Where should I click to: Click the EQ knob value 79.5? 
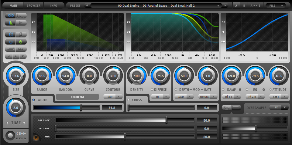coord(255,76)
